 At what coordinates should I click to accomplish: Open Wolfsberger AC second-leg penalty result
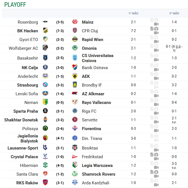coord(174,48)
